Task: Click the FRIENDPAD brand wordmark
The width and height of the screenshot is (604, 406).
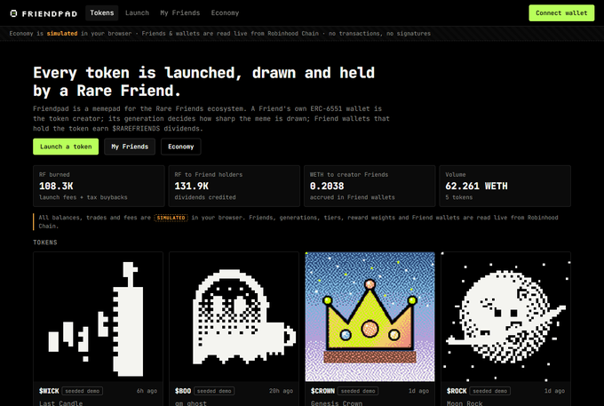Action: coord(50,14)
